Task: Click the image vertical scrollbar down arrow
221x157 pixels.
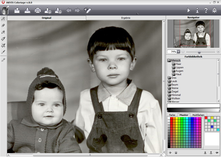Action: click(x=164, y=152)
